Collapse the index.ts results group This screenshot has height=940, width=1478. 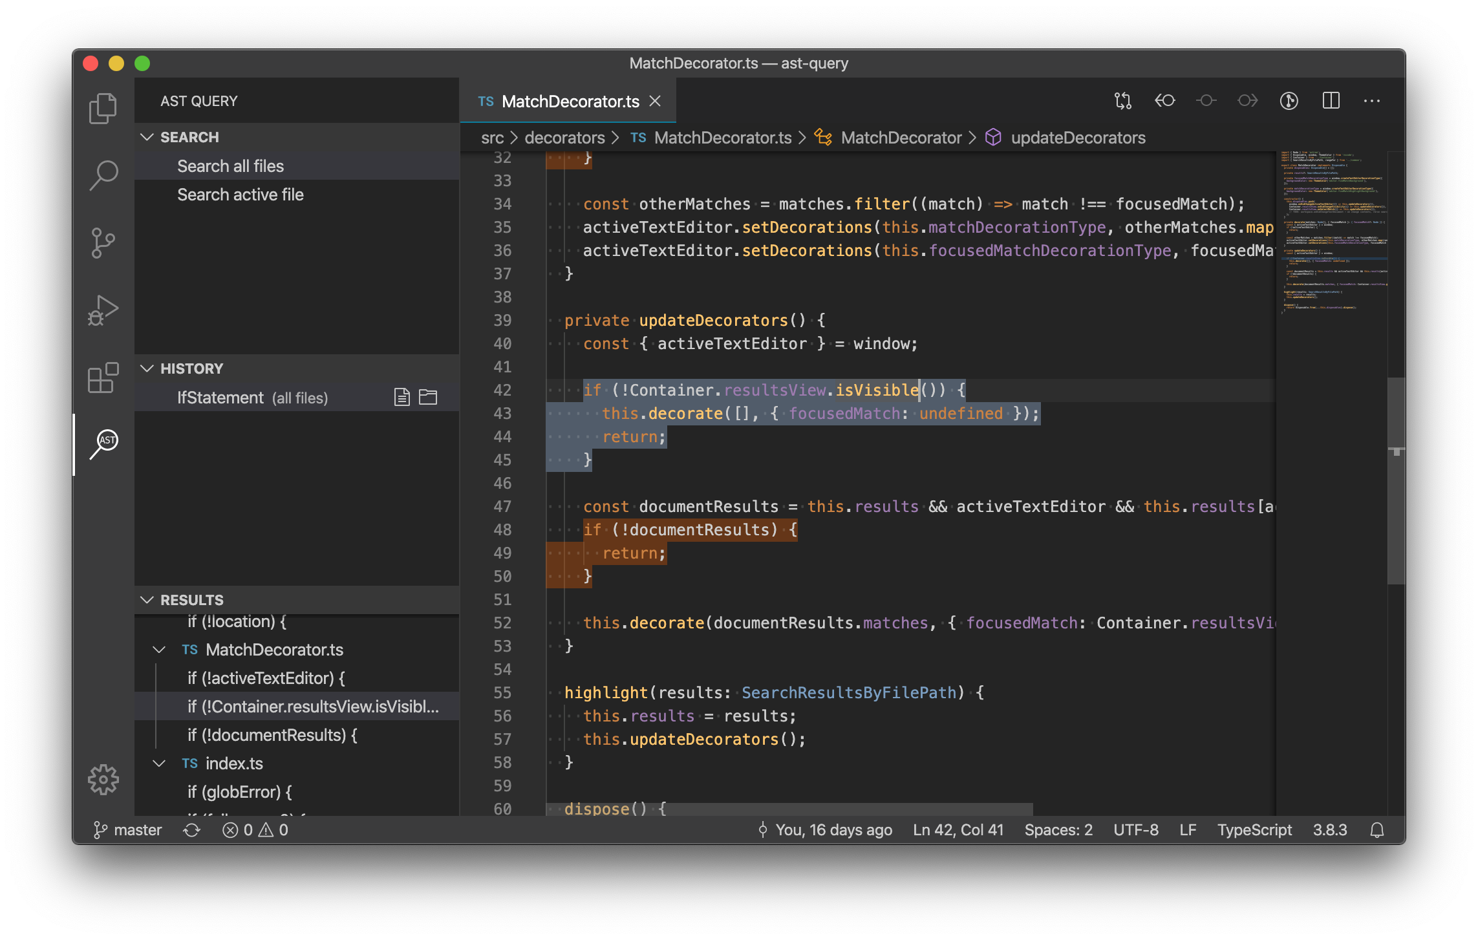tap(159, 764)
